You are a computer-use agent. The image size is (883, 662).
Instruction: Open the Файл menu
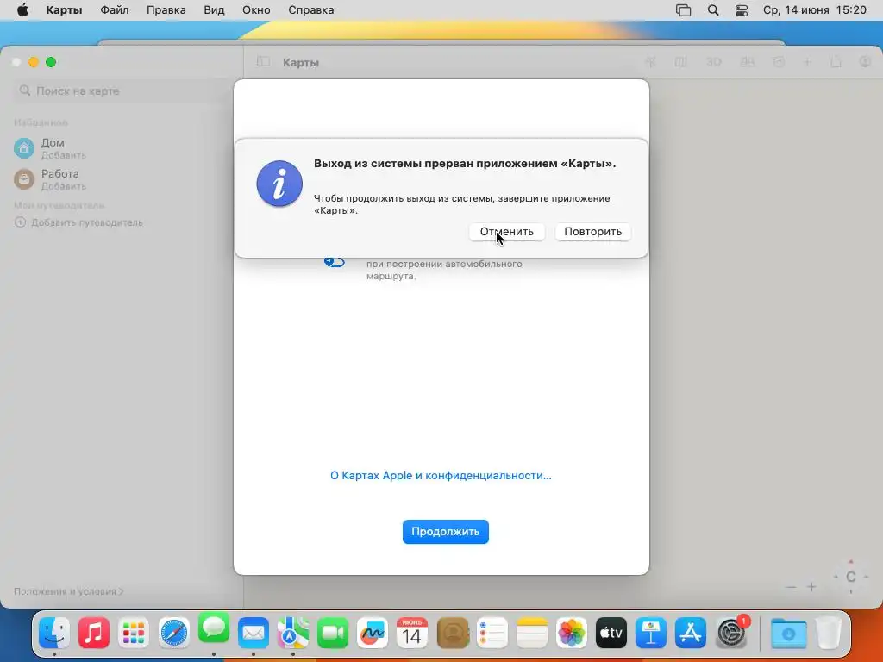click(x=115, y=10)
